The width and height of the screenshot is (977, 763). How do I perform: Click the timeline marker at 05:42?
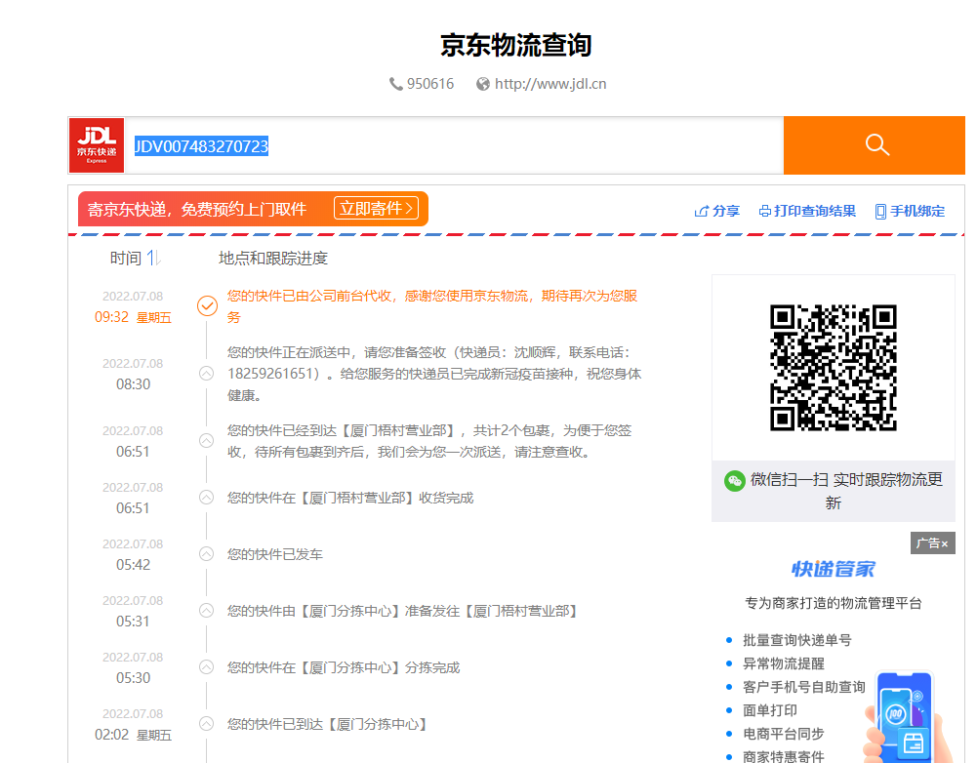pyautogui.click(x=206, y=554)
